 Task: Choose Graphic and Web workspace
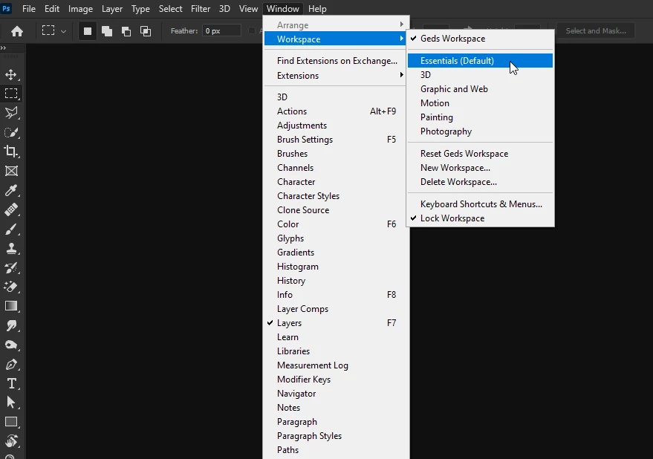[x=480, y=89]
